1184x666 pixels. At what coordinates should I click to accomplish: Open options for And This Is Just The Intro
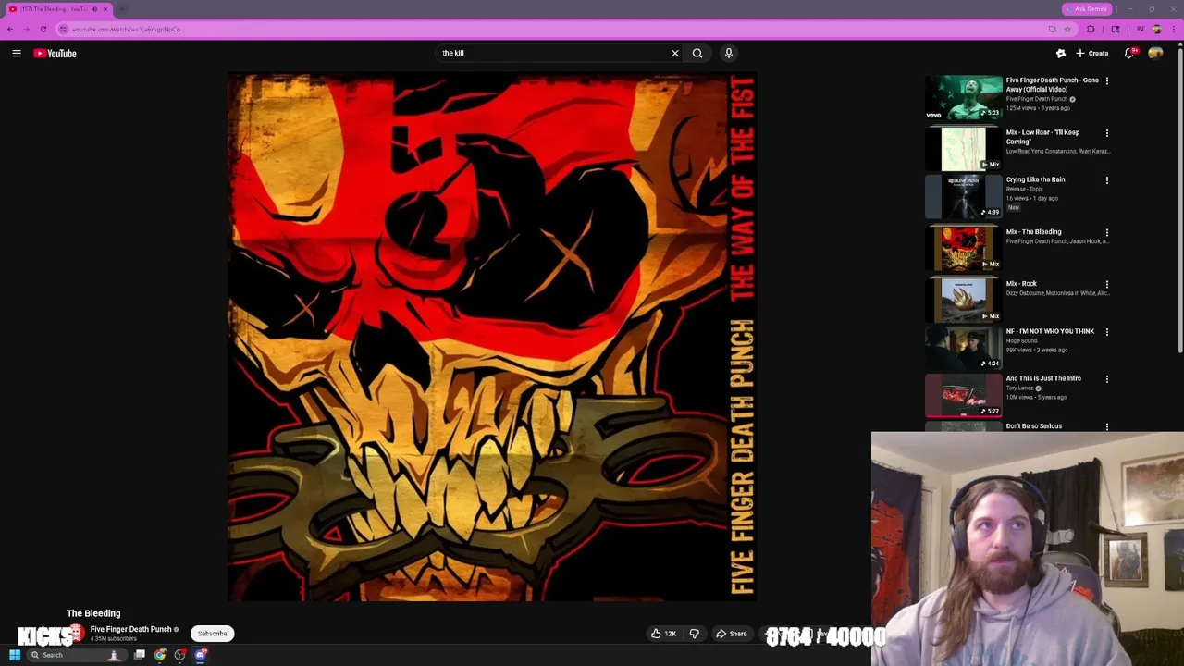tap(1106, 378)
